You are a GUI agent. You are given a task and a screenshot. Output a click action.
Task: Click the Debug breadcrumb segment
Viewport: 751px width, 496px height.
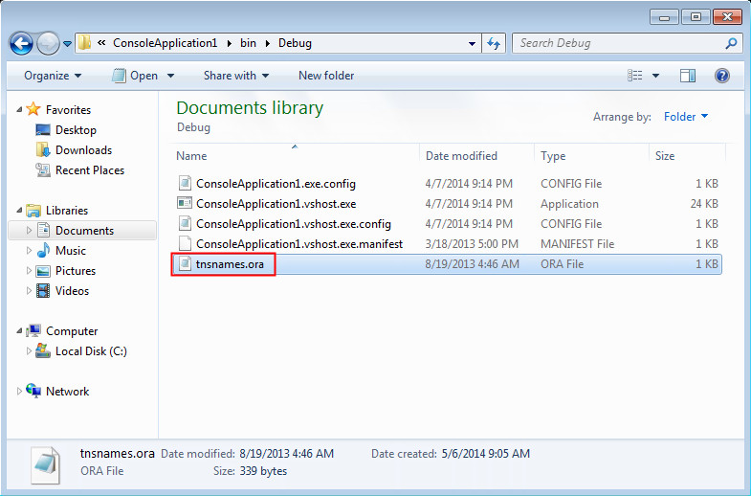click(x=295, y=43)
